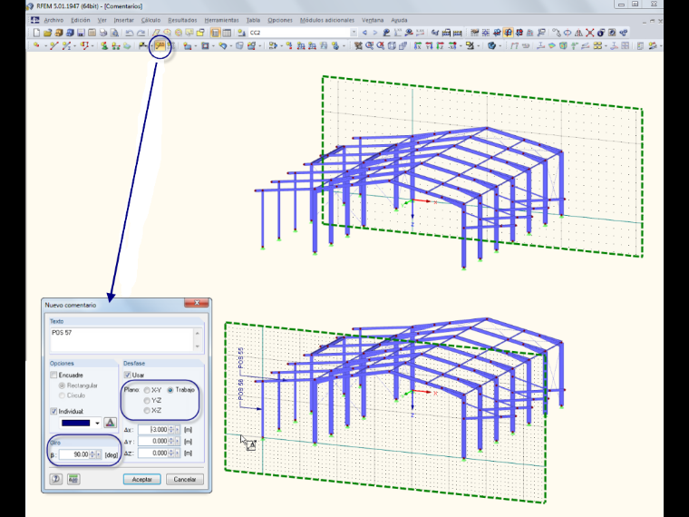Image resolution: width=689 pixels, height=517 pixels.
Task: Select the X-Y plane radio button
Action: 147,390
